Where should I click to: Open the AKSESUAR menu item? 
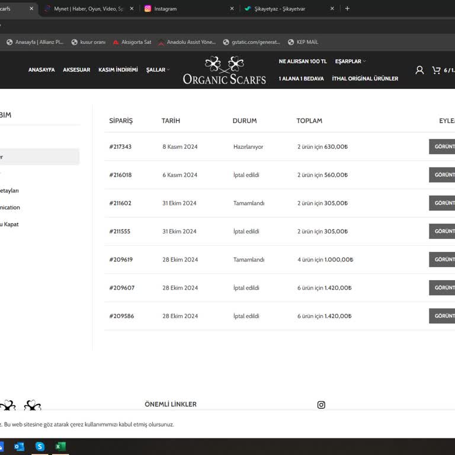coord(76,70)
